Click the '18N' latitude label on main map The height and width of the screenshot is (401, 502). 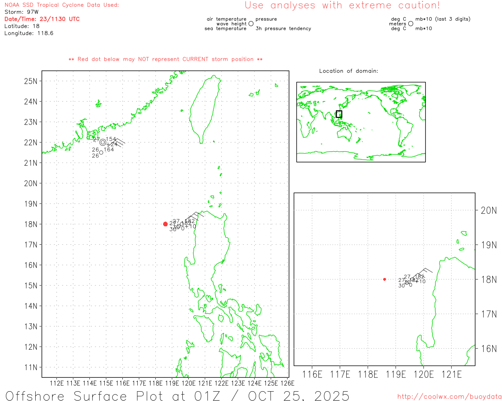pos(31,224)
